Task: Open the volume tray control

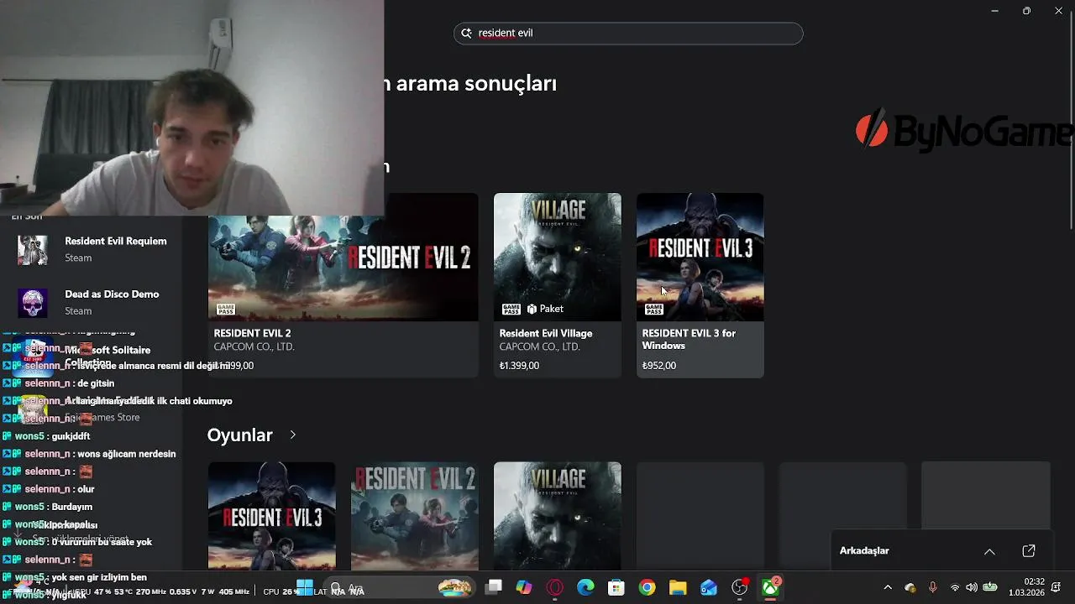Action: coord(972,588)
